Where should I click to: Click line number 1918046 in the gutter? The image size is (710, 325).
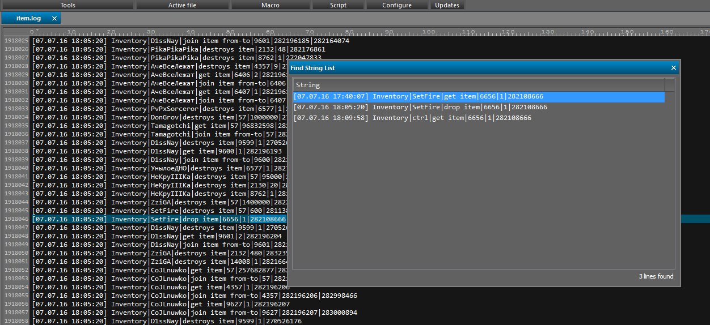pyautogui.click(x=16, y=219)
